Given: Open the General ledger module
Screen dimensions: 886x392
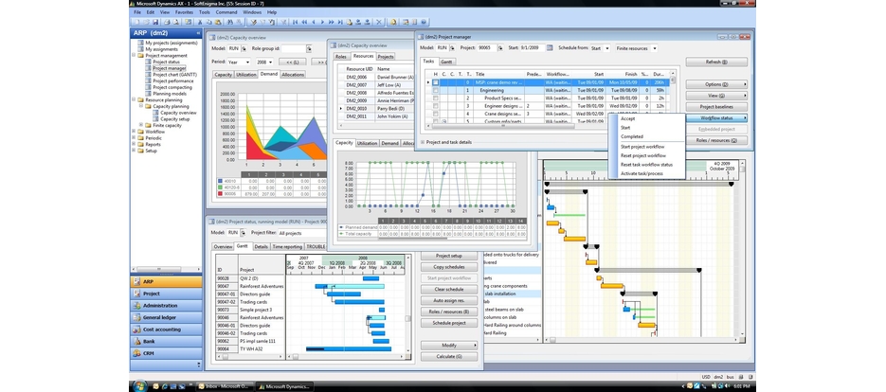Looking at the screenshot, I should tap(166, 317).
